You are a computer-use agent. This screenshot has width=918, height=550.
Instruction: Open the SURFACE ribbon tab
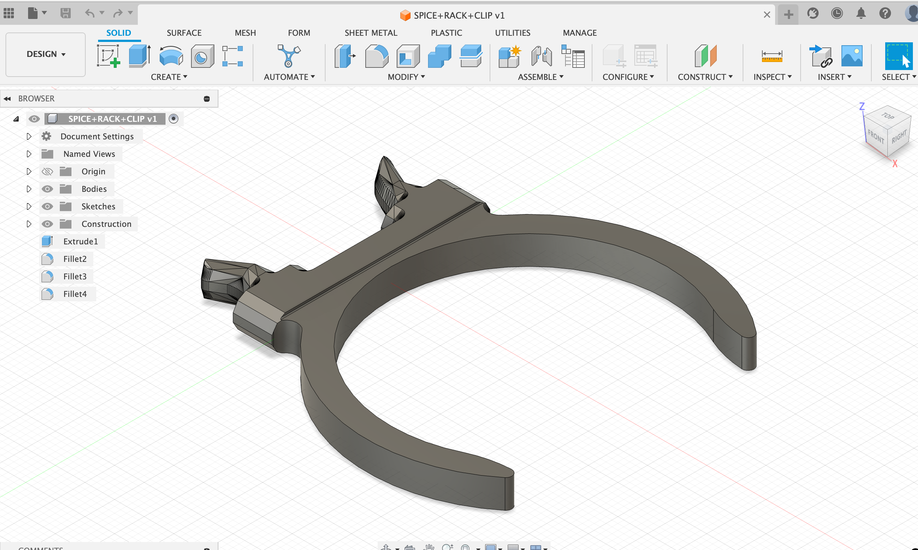coord(184,32)
